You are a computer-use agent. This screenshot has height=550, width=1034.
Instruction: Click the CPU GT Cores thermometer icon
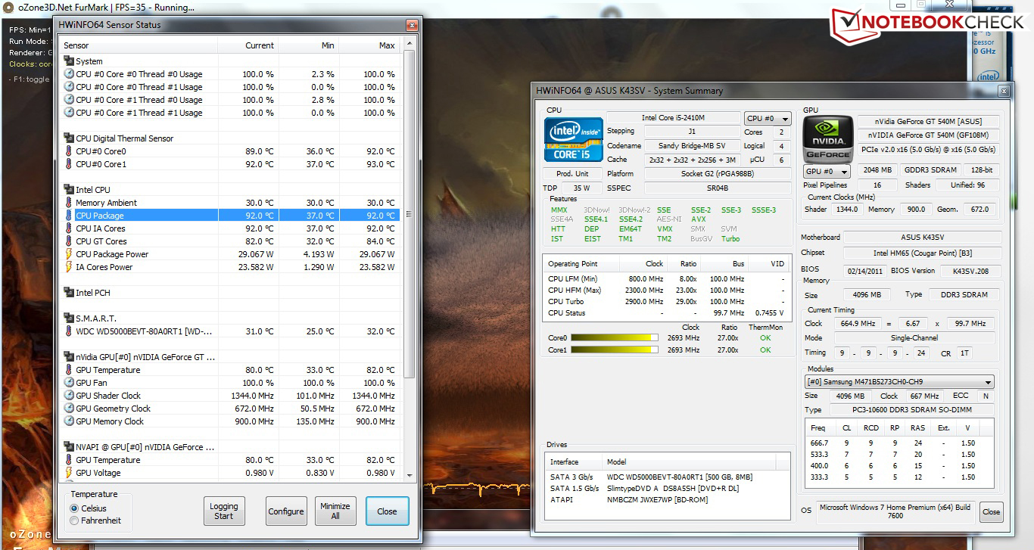pyautogui.click(x=69, y=241)
